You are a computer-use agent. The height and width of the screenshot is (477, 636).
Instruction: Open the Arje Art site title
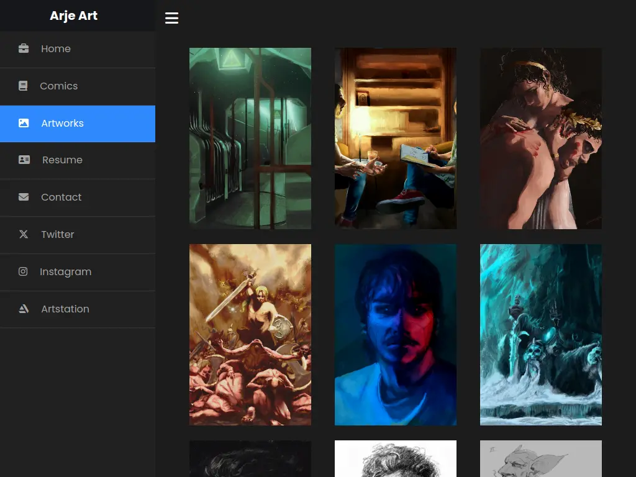[x=73, y=16]
